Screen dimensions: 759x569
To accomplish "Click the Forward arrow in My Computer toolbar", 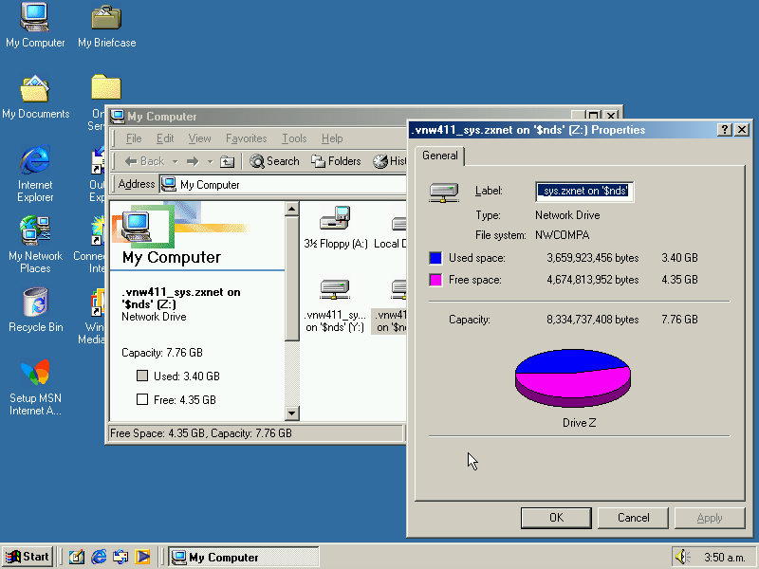I will point(193,161).
